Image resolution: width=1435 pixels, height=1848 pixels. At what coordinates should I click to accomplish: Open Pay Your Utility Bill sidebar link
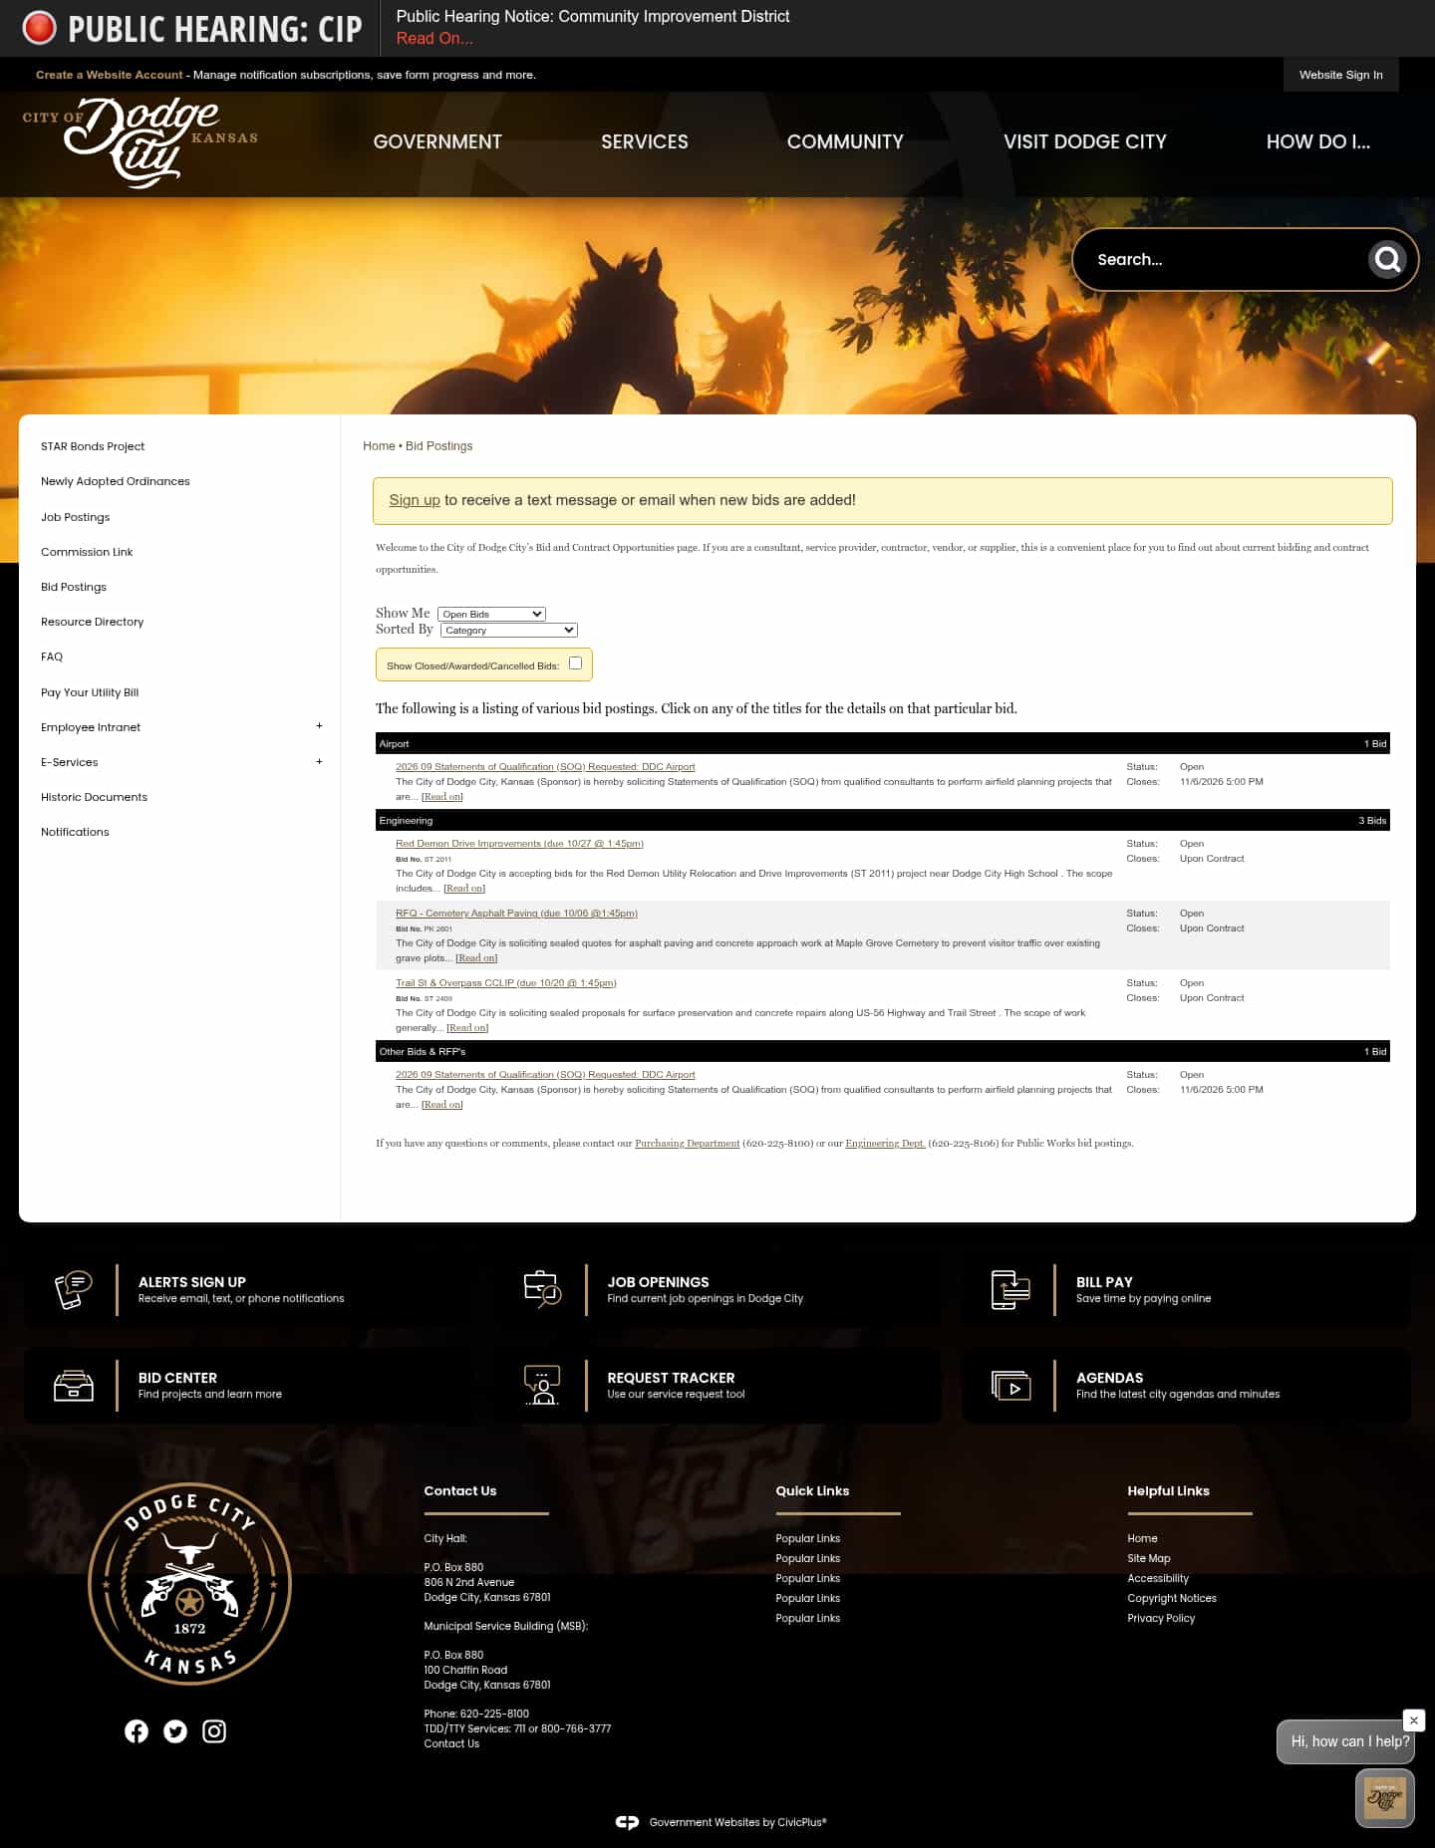[x=90, y=692]
